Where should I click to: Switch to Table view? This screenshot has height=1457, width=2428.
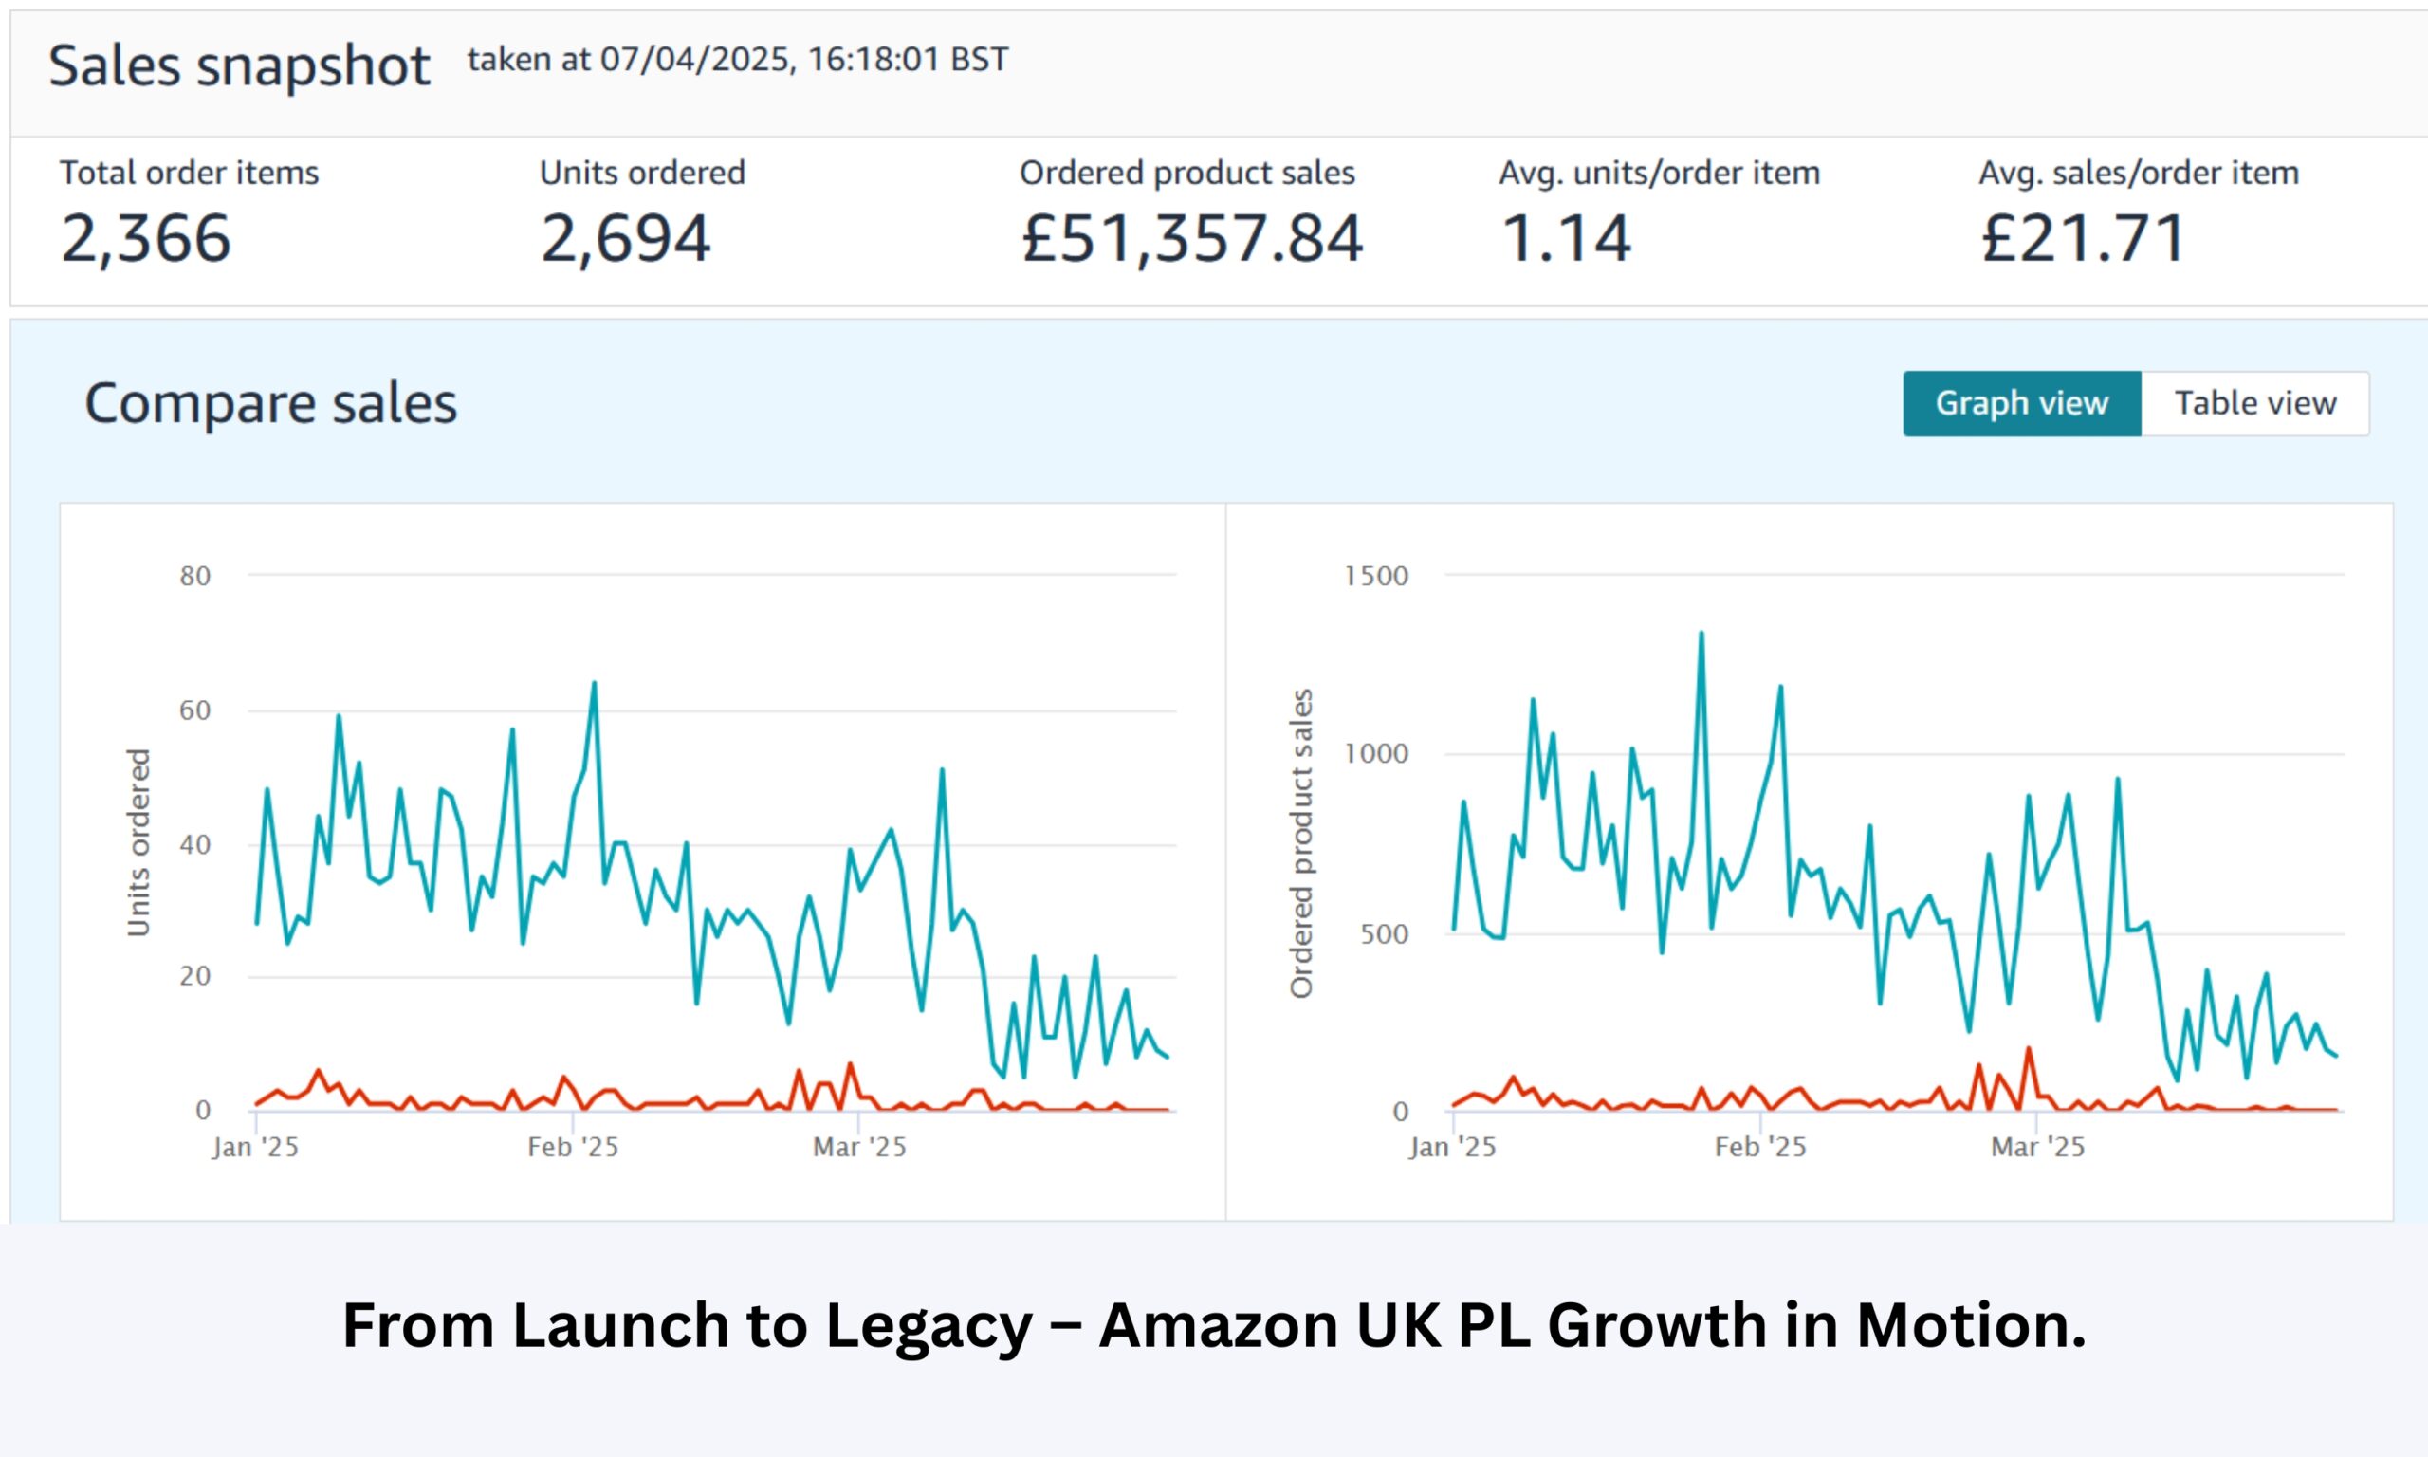(2254, 403)
